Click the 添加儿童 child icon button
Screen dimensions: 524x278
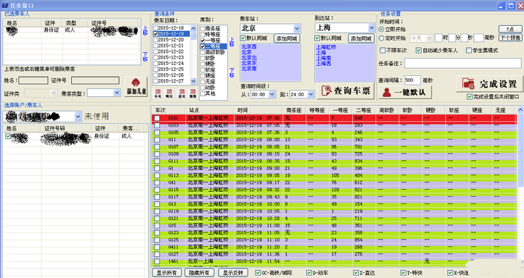136,87
